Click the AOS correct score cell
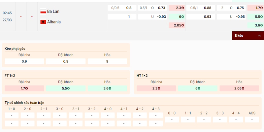Image resolution: width=264 pixels, height=132 pixels. 252,119
